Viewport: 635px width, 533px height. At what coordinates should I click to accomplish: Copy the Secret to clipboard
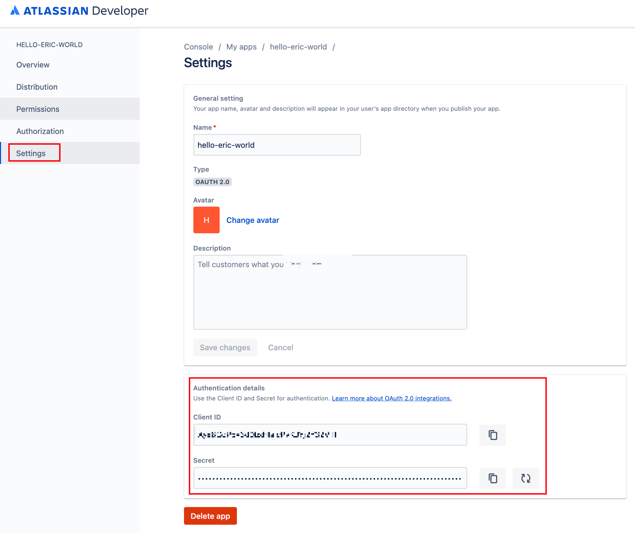(x=493, y=478)
